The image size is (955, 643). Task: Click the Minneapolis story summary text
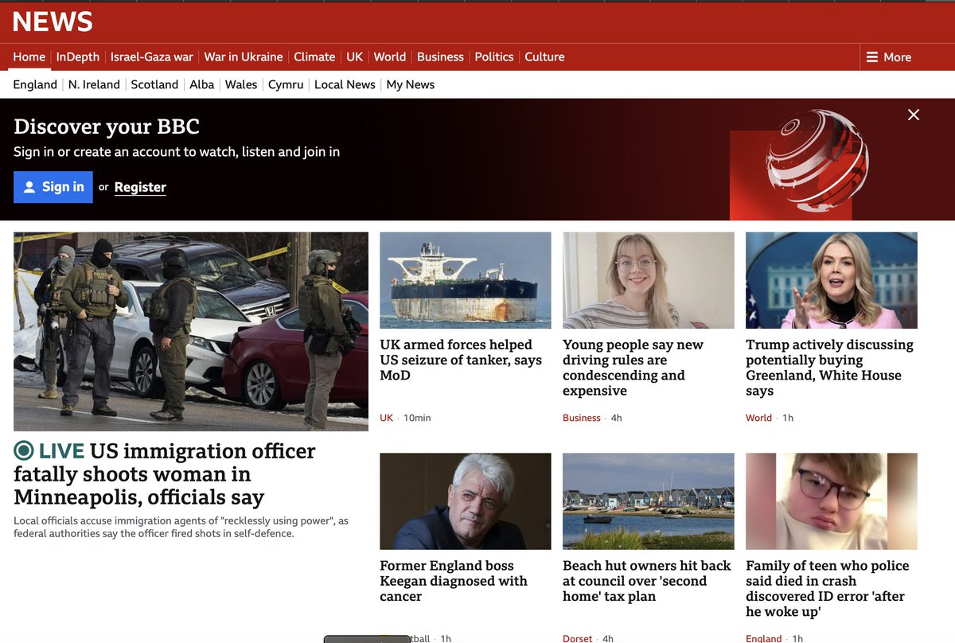tap(181, 527)
